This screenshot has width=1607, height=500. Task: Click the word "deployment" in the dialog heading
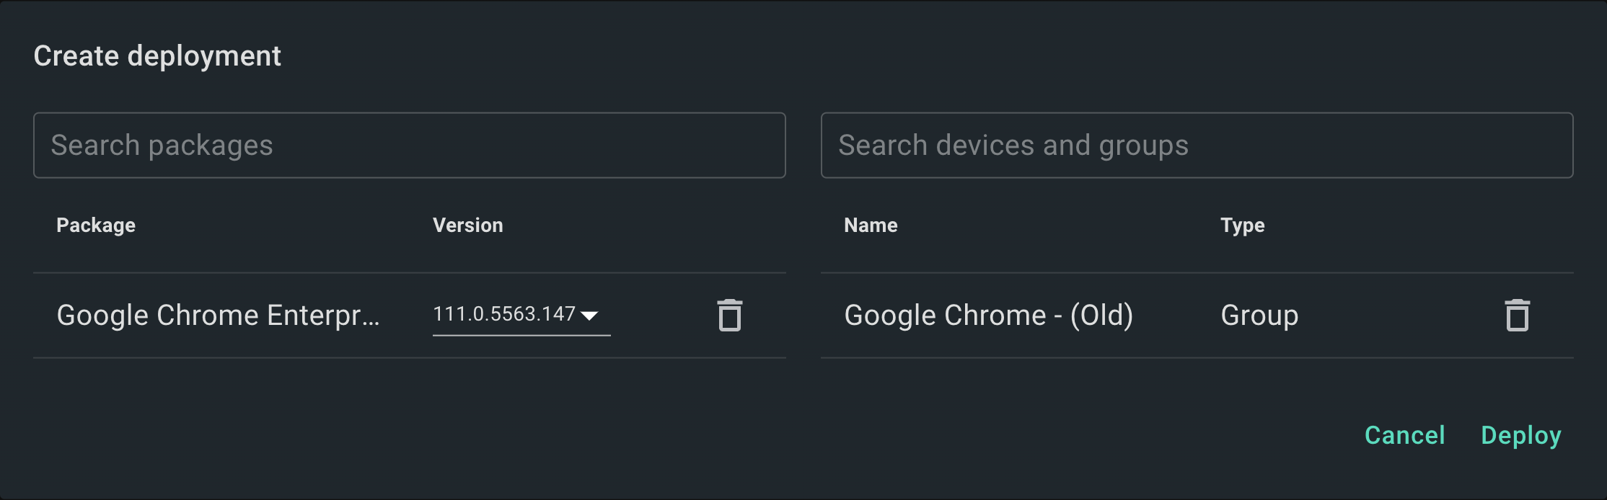[x=204, y=56]
